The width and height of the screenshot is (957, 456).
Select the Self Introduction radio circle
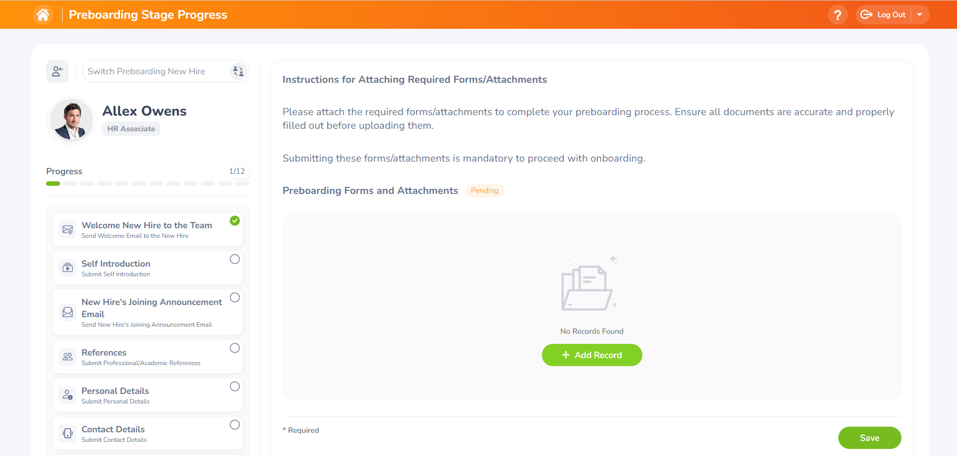(235, 259)
